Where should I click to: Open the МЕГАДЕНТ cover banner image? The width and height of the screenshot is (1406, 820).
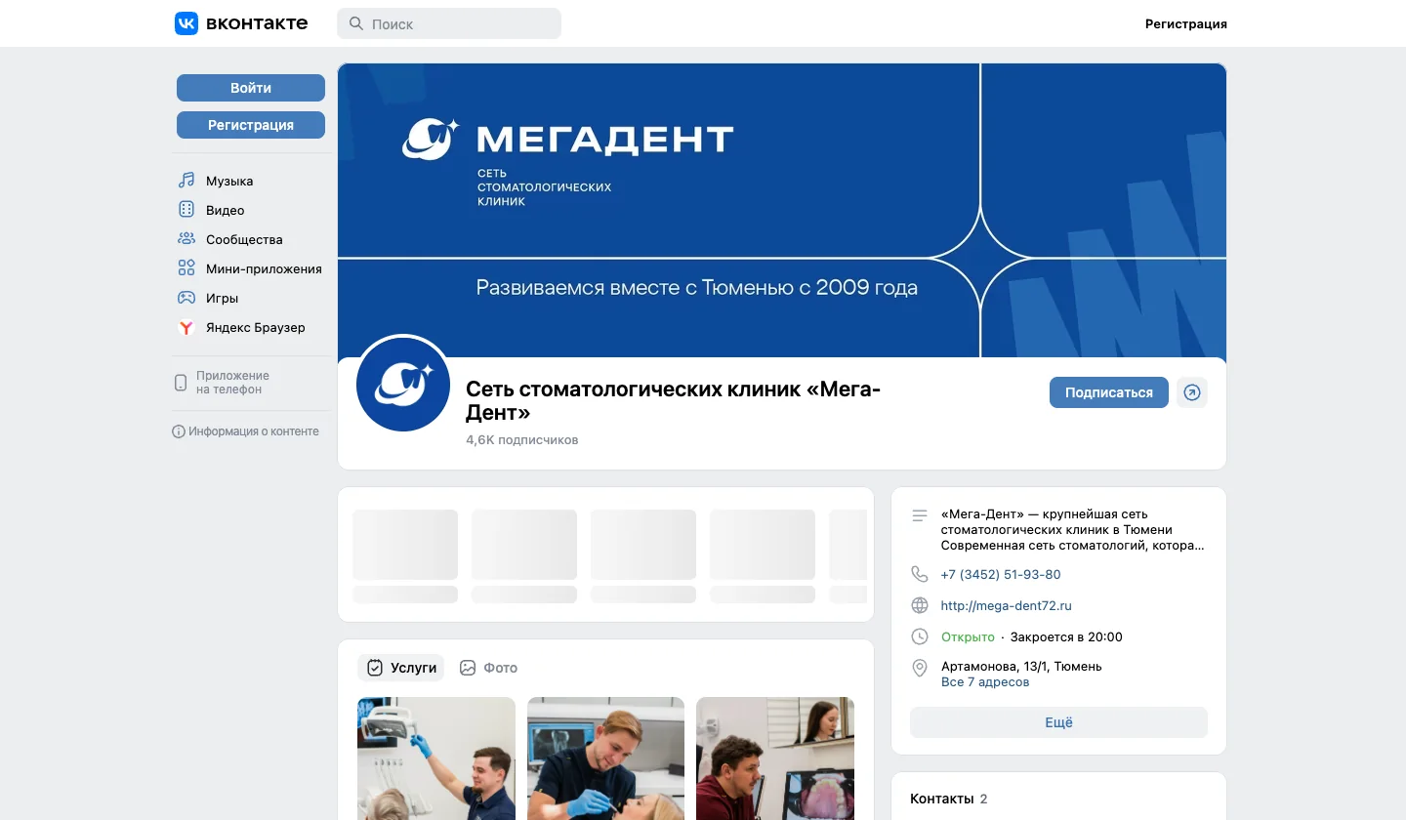782,210
